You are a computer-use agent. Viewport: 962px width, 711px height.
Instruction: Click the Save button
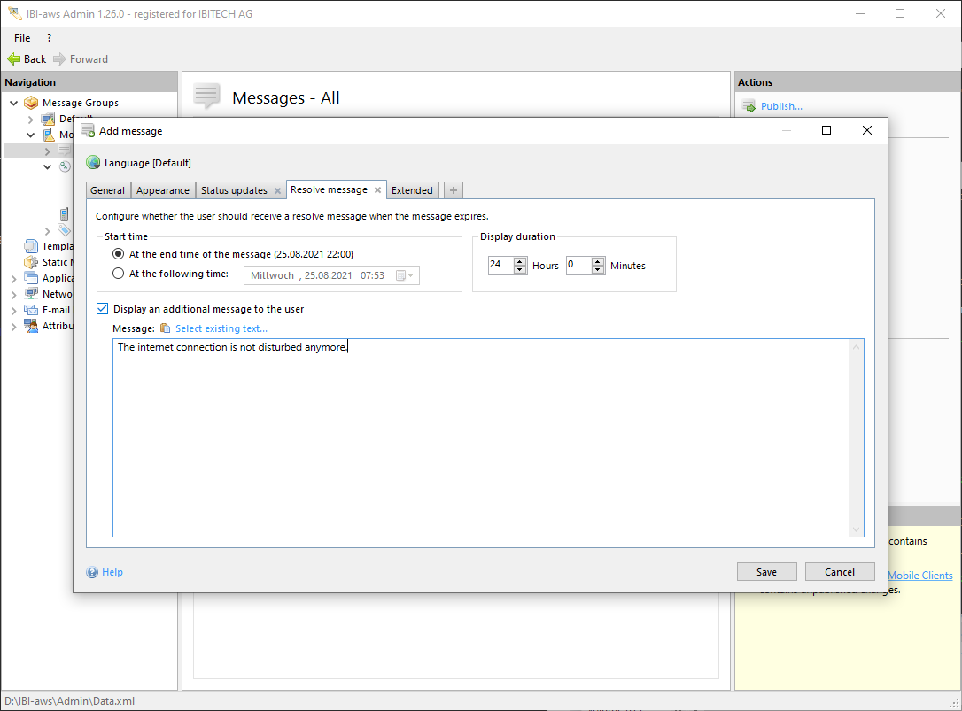[x=766, y=572]
